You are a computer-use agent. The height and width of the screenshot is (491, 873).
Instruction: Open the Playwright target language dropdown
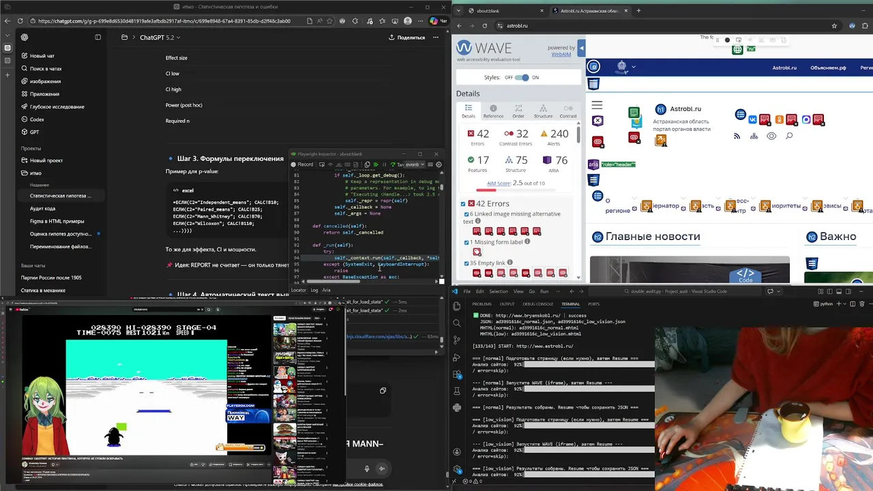pos(415,164)
